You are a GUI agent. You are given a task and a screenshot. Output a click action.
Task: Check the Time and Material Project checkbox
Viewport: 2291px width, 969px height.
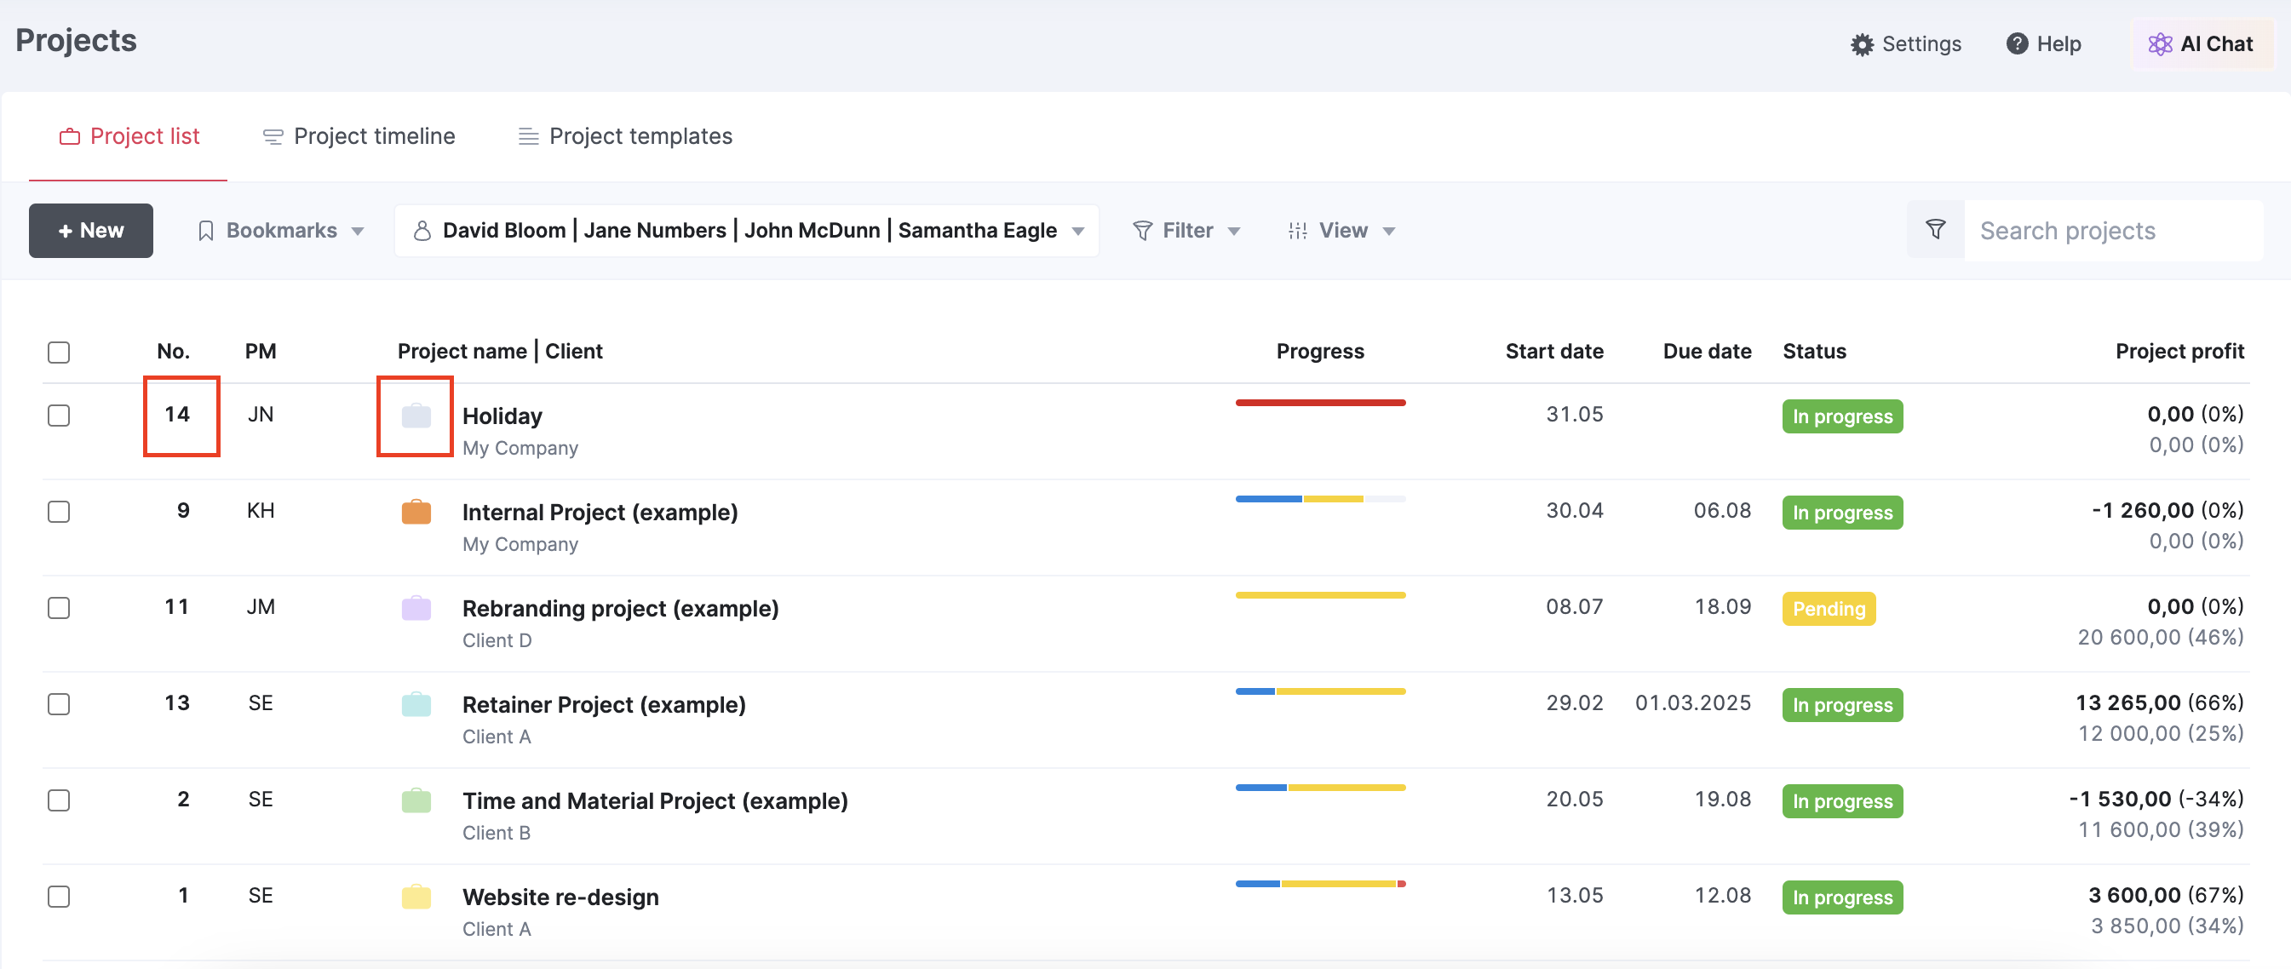point(59,800)
